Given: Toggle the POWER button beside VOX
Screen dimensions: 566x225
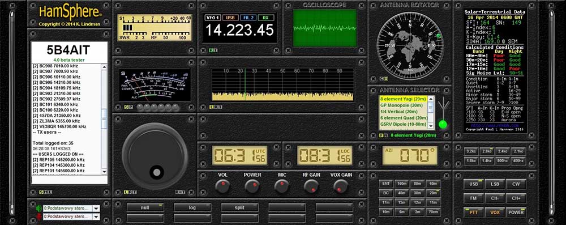Looking at the screenshot, I should [516, 213].
